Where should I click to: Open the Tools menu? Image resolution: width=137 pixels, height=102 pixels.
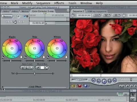[72, 3]
